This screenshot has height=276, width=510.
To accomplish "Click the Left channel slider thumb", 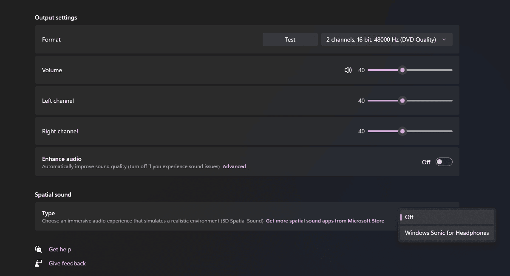I will coord(402,101).
